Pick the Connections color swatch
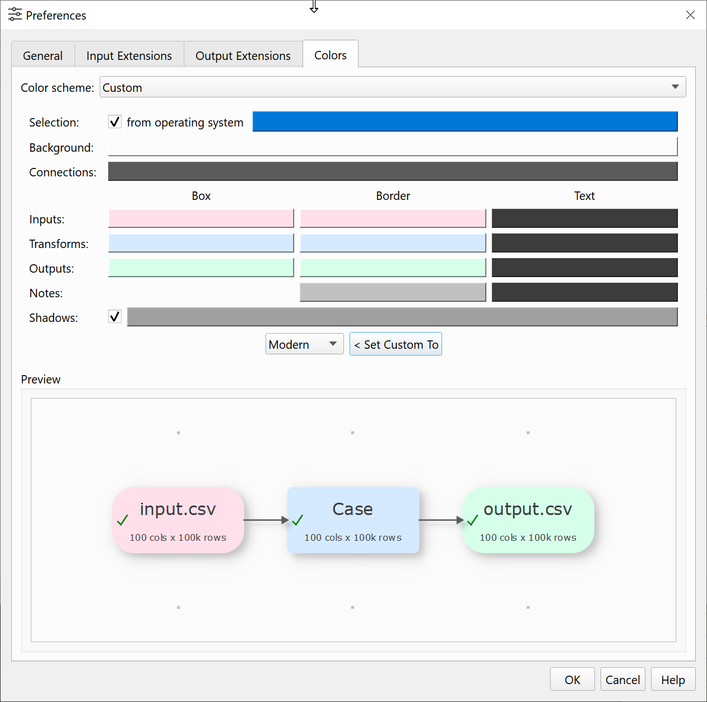This screenshot has height=702, width=707. [x=392, y=171]
